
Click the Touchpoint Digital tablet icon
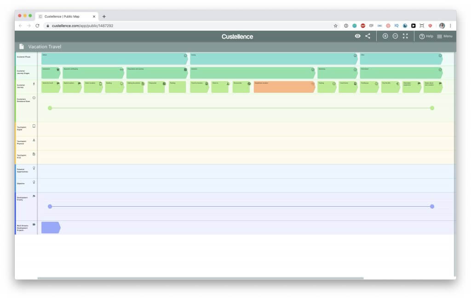pos(34,126)
